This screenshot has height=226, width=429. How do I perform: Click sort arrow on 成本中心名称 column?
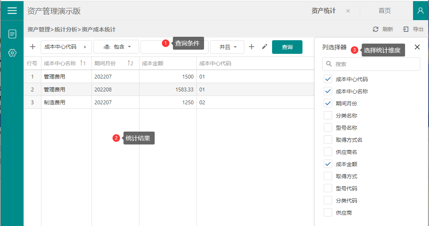pyautogui.click(x=81, y=63)
